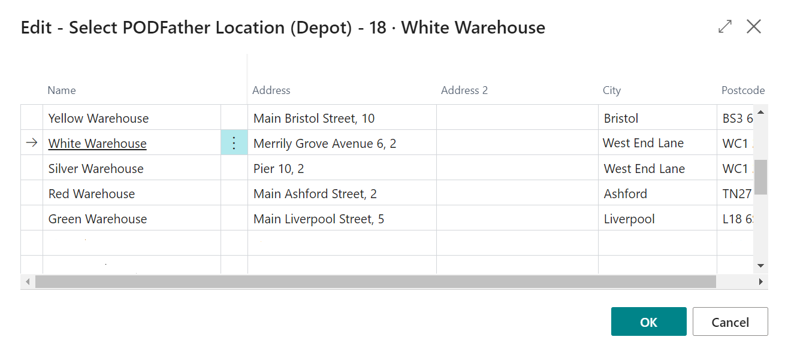Sort by the Name column header
The height and width of the screenshot is (355, 788).
pos(62,90)
